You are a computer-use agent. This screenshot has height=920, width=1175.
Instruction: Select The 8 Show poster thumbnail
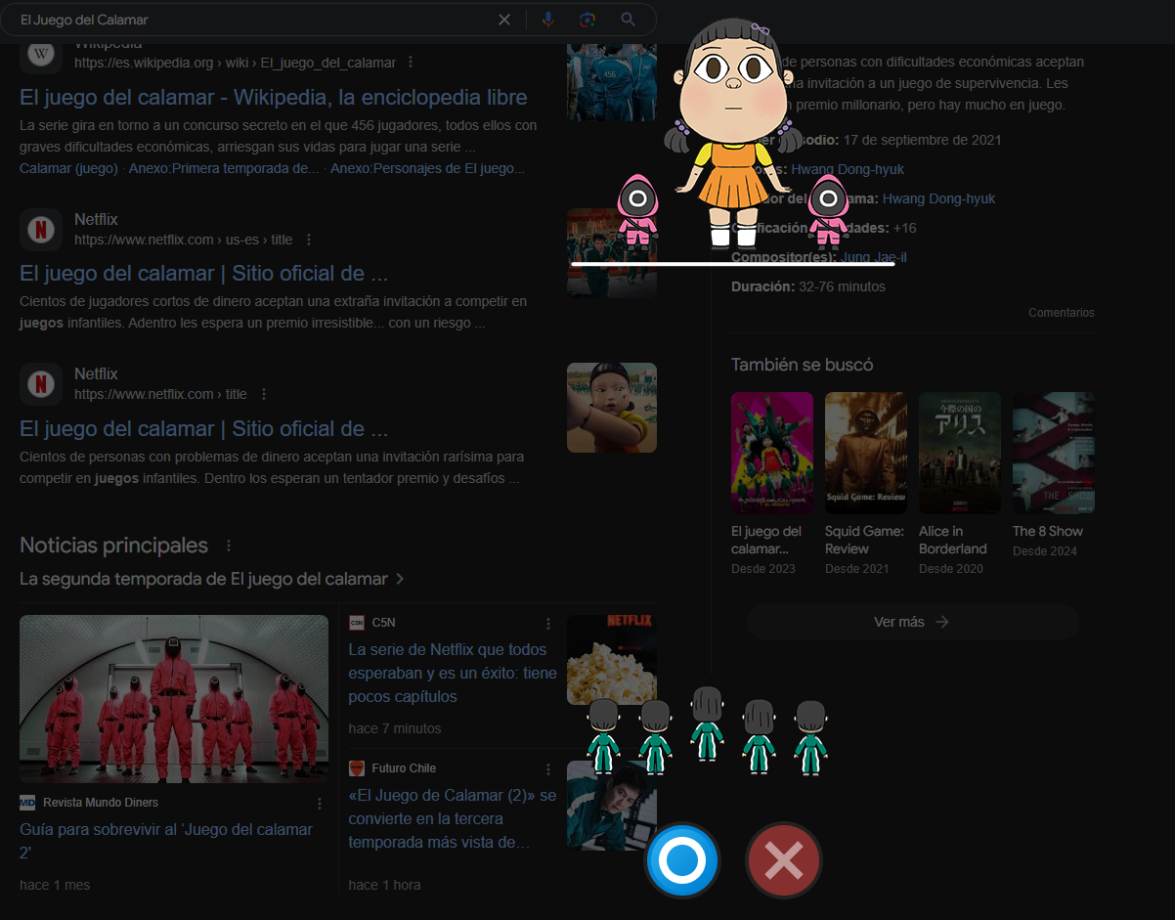[x=1054, y=453]
